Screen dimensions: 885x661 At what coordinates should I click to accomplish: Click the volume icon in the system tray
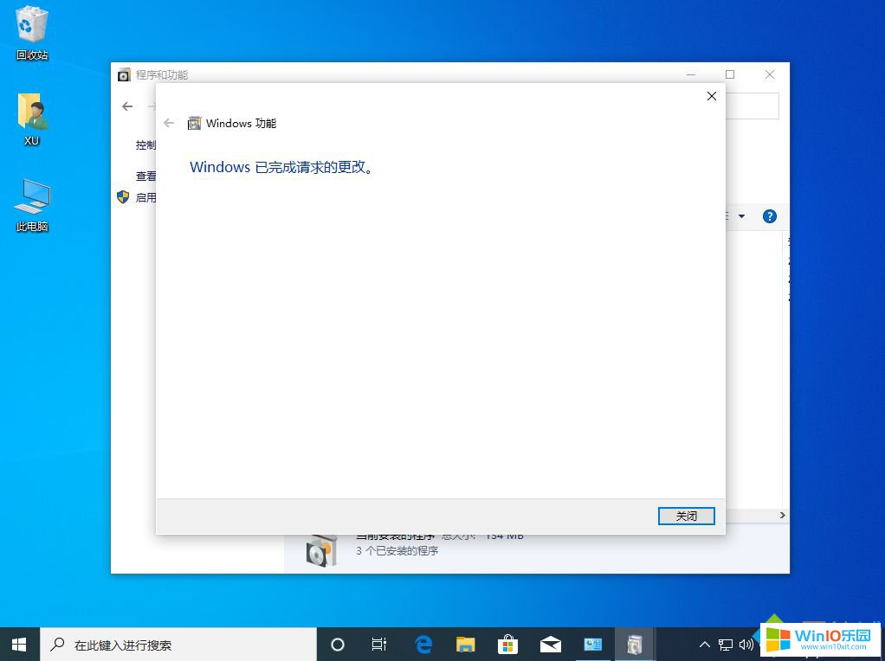click(x=748, y=644)
